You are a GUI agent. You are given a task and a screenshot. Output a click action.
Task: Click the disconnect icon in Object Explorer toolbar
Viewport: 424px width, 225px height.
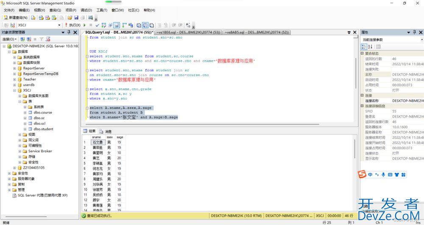(29, 39)
